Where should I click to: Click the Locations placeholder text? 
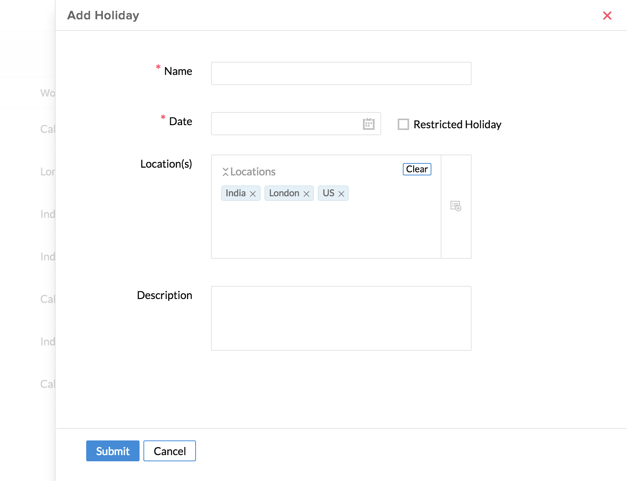click(253, 172)
